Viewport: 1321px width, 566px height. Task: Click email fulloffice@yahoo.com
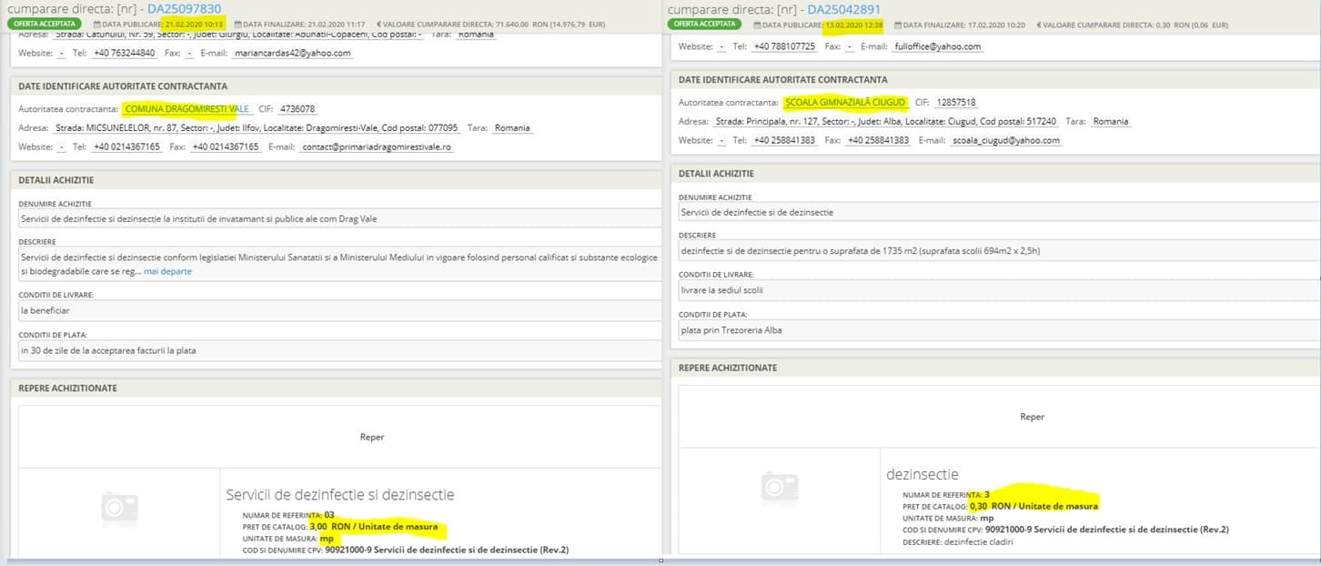pos(937,46)
